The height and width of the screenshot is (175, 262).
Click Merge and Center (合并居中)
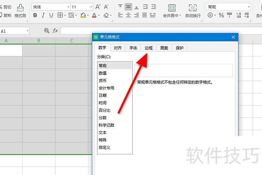click(x=172, y=11)
